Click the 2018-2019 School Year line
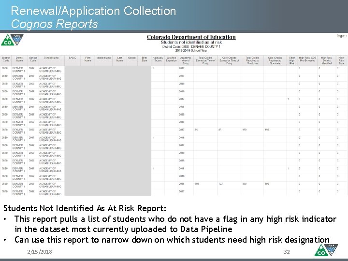 [x=191, y=51]
